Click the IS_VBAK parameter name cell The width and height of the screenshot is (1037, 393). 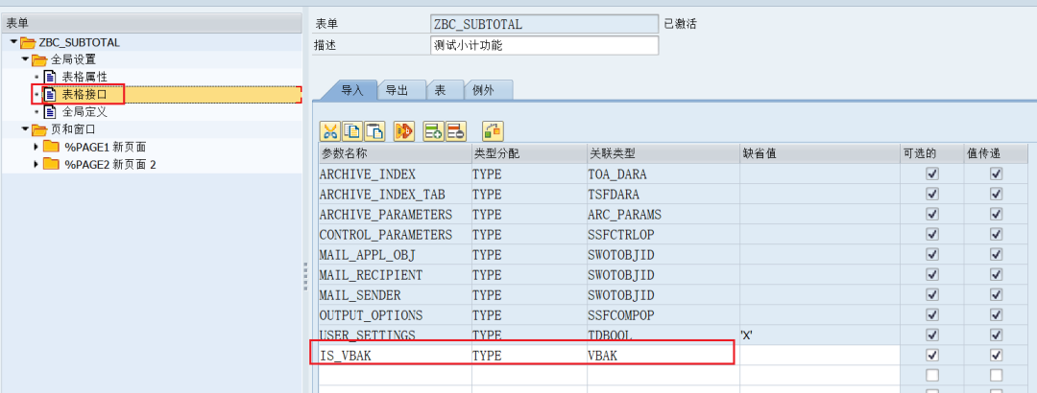(395, 356)
